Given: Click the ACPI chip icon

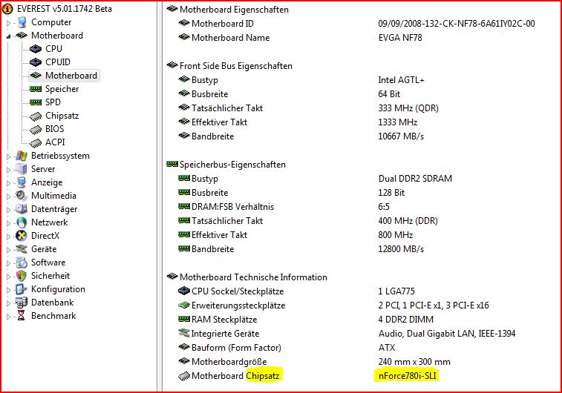Looking at the screenshot, I should coord(36,143).
